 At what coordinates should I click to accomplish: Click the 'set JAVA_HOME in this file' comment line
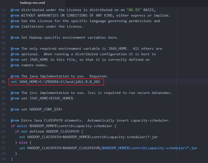pos(80,60)
